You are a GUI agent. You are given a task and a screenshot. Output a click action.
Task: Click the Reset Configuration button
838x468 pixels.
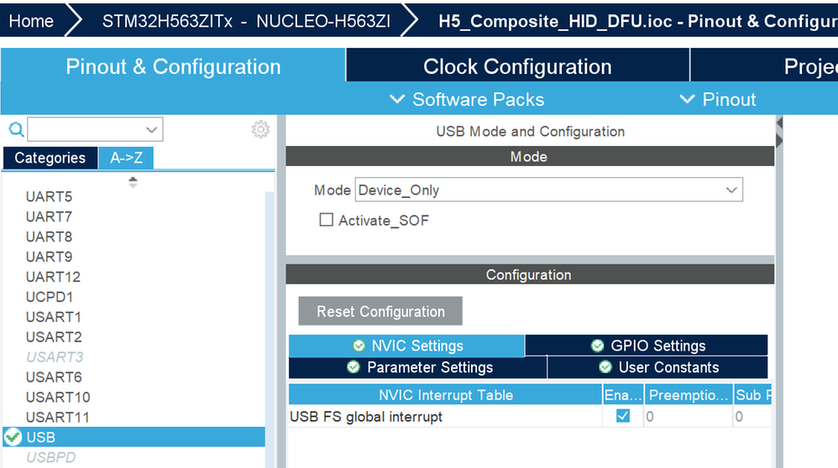[380, 311]
